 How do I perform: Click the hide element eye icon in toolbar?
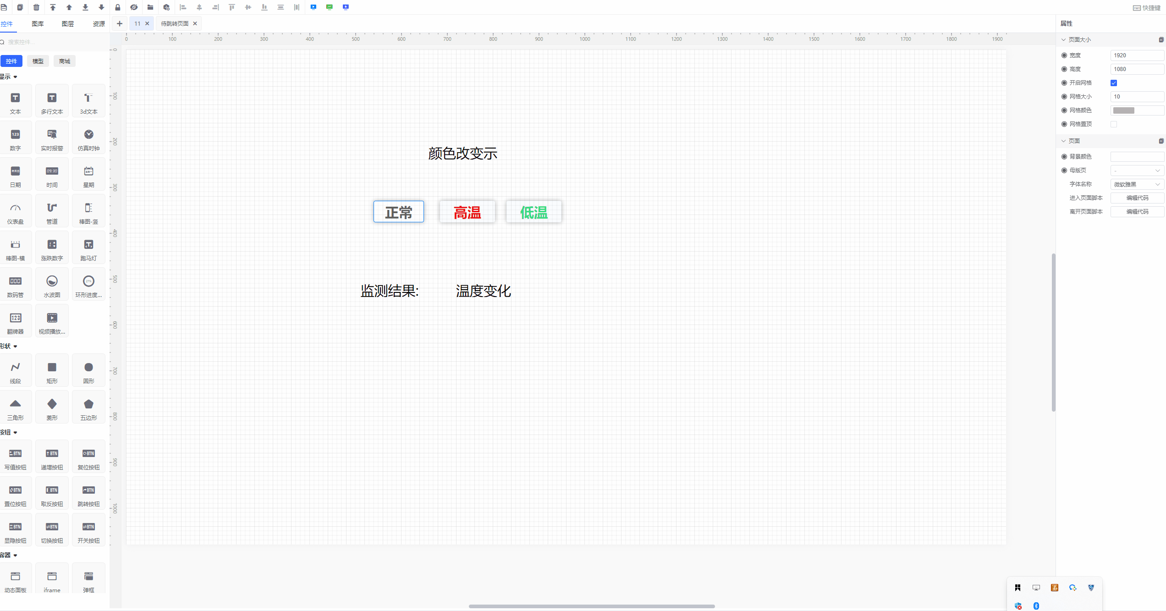[x=134, y=7]
